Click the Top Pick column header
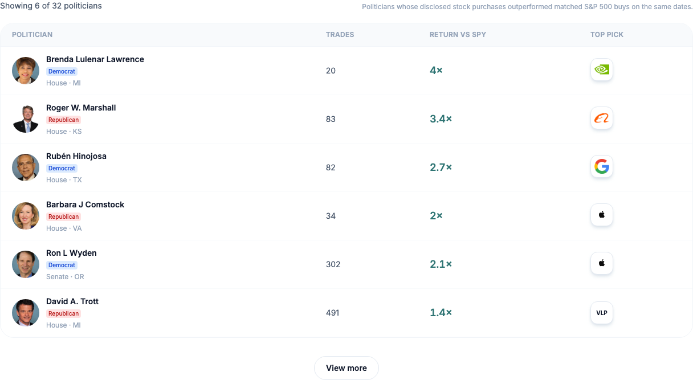Viewport: 693px width, 380px height. coord(607,35)
